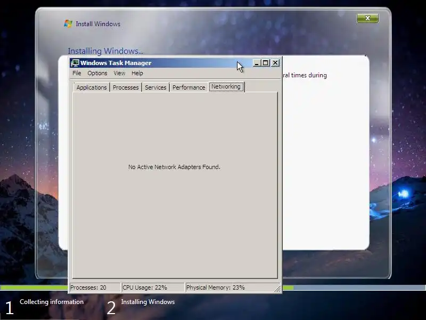The height and width of the screenshot is (320, 426).
Task: Open the View menu
Action: [119, 73]
